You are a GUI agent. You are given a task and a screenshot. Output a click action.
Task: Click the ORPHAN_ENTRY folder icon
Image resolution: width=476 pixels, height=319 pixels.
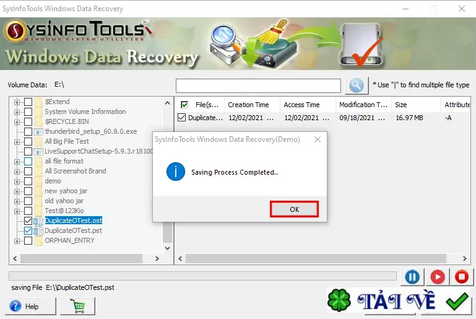38,241
